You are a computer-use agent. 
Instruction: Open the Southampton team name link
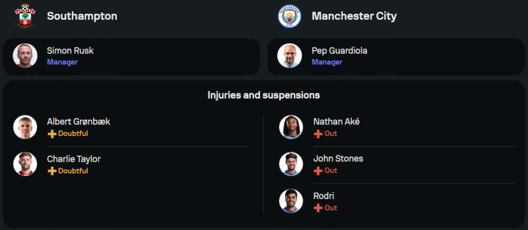tap(82, 16)
